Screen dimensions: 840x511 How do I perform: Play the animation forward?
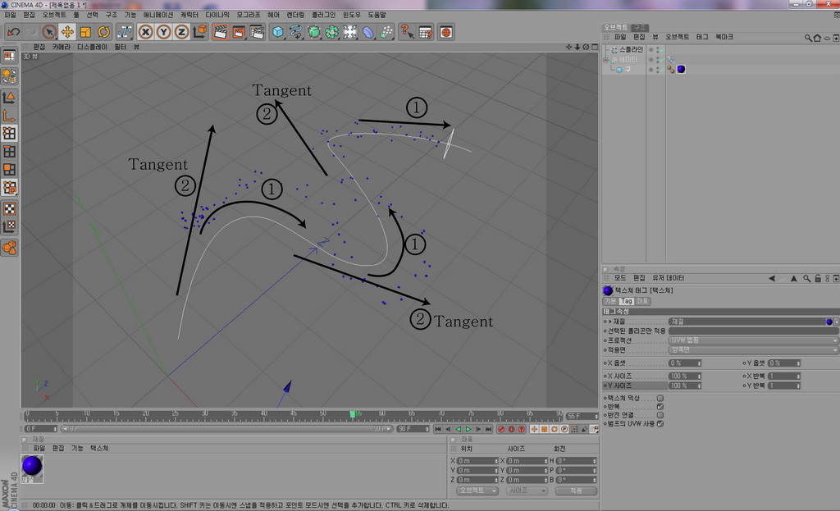pos(468,429)
